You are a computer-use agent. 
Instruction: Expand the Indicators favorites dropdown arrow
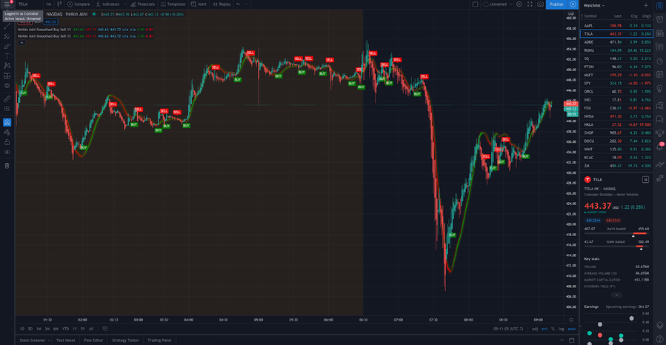click(125, 4)
